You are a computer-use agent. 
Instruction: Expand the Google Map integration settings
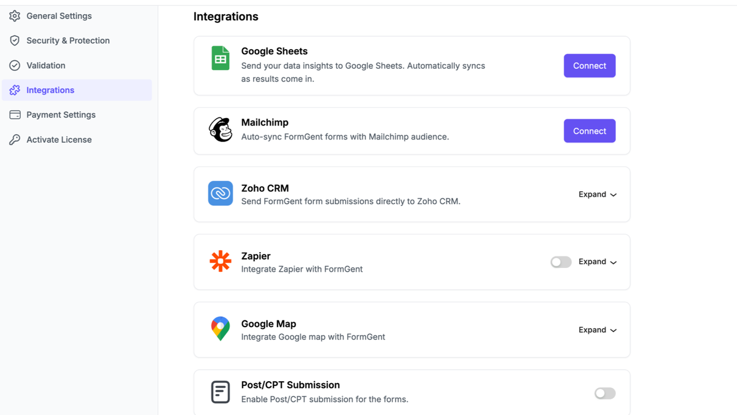(x=597, y=330)
